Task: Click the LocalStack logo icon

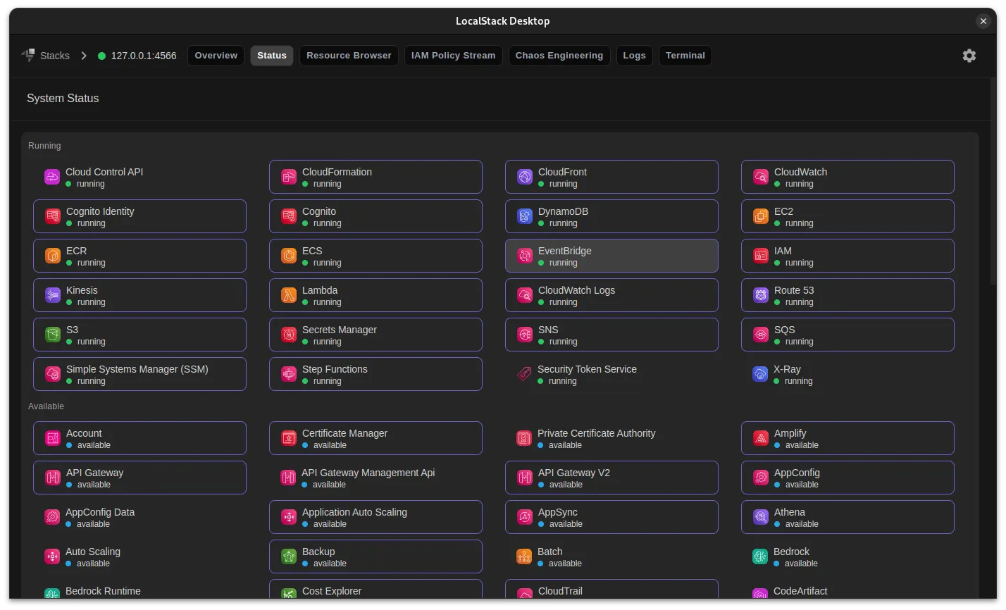Action: pos(28,55)
